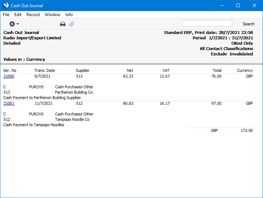Click VAT value 12.67
Image resolution: width=263 pixels, height=198 pixels.
pyautogui.click(x=165, y=76)
